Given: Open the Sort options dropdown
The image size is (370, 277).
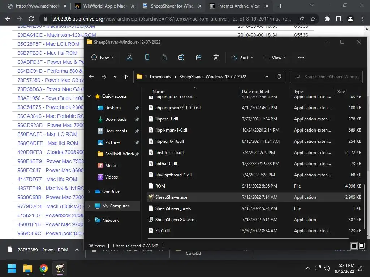Looking at the screenshot, I should pyautogui.click(x=242, y=57).
